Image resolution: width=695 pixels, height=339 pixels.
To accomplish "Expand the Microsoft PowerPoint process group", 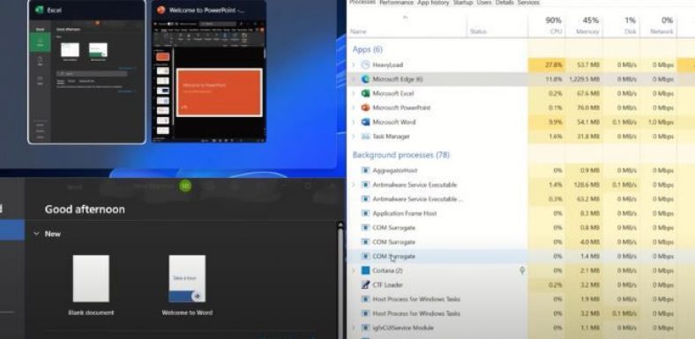I will pyautogui.click(x=354, y=107).
